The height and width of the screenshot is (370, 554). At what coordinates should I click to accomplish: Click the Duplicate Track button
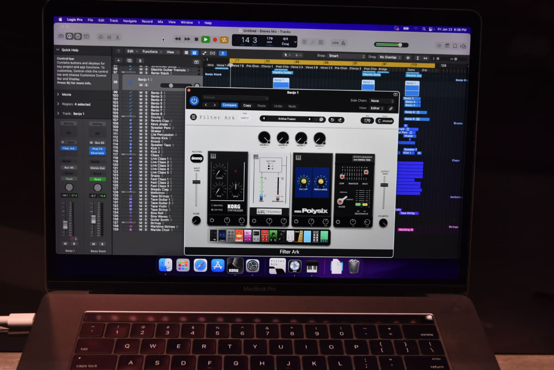coord(129,60)
